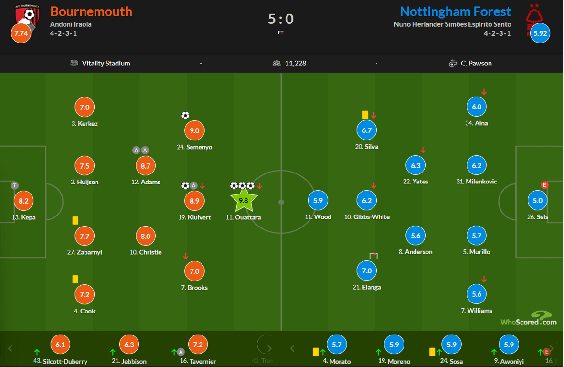The height and width of the screenshot is (367, 564).
Task: Click the missed-chance goalpost icon above Elanga
Action: point(373,256)
